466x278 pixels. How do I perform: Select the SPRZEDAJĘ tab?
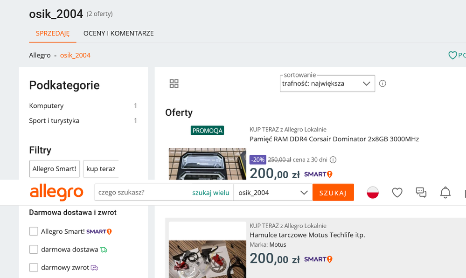click(53, 34)
